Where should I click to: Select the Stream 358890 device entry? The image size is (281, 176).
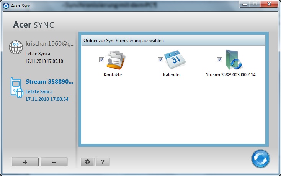tap(49, 82)
